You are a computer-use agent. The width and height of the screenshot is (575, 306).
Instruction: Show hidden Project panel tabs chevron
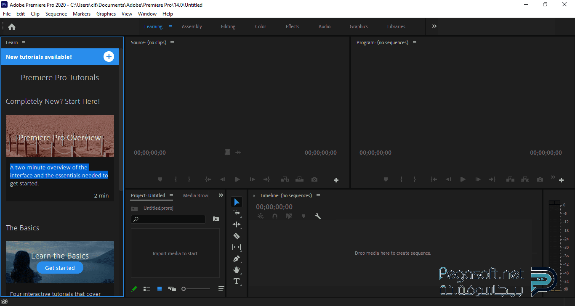point(221,195)
